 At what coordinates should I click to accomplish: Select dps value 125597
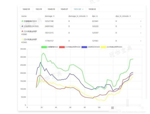95,33
